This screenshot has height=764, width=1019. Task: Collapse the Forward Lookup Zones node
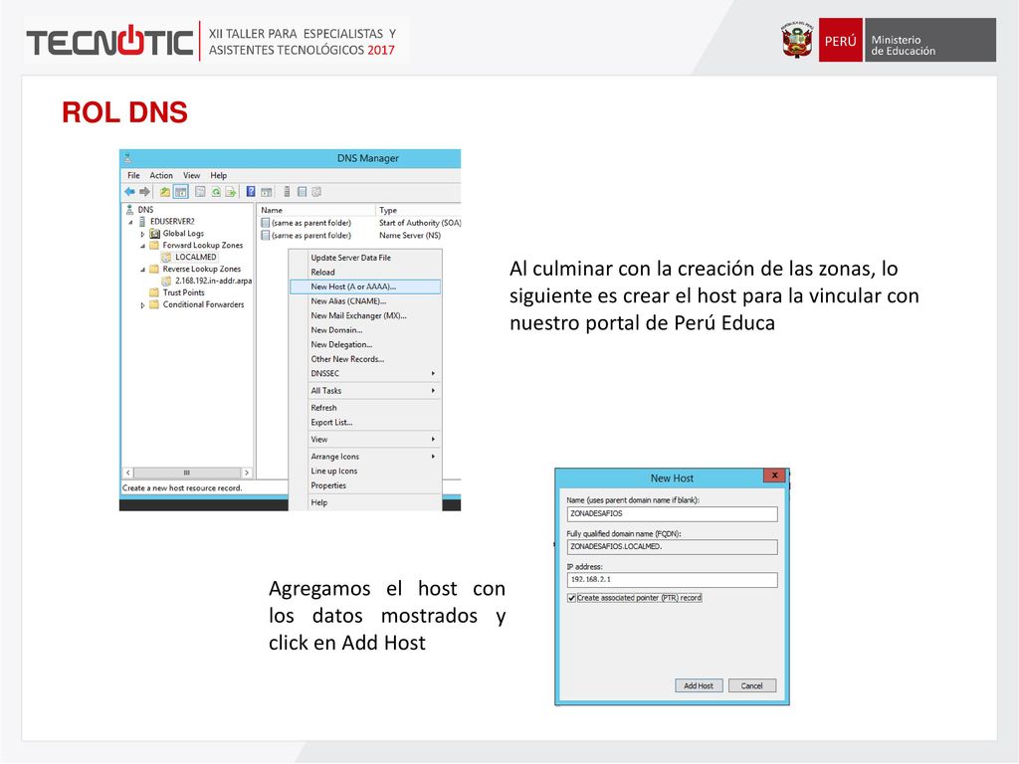coord(142,246)
